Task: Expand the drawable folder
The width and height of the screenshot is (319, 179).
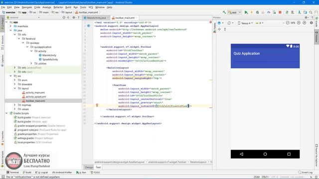Action: coord(14,84)
